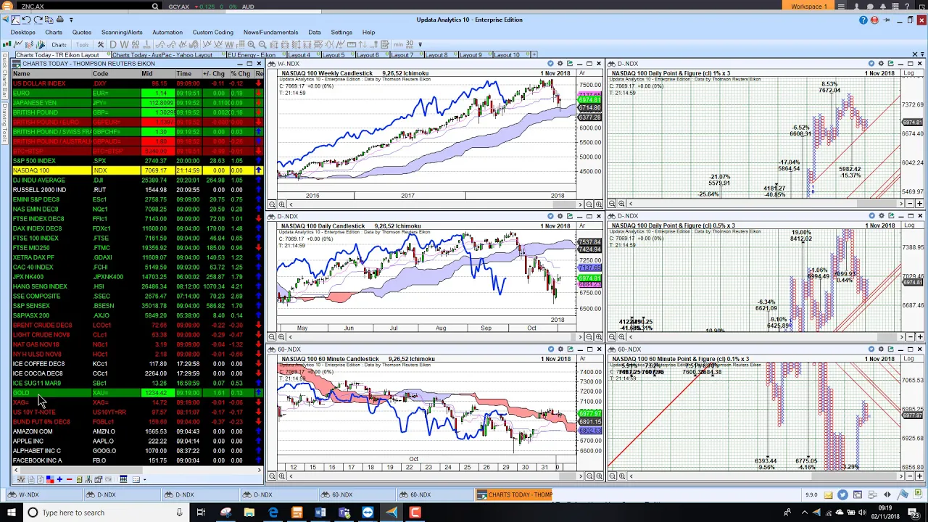Screen dimensions: 928x522
Task: Select Daily 'D' timeframe toolbar icon
Action: (x=113, y=44)
